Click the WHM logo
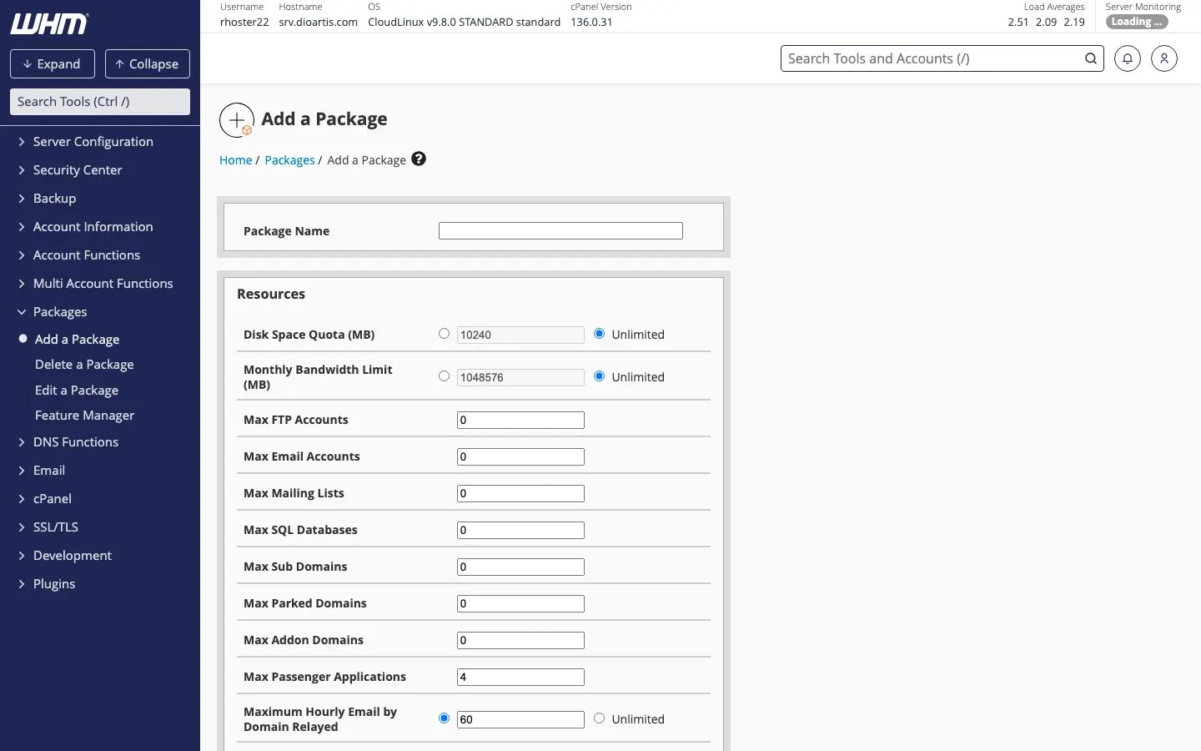Image resolution: width=1201 pixels, height=751 pixels. (x=49, y=24)
